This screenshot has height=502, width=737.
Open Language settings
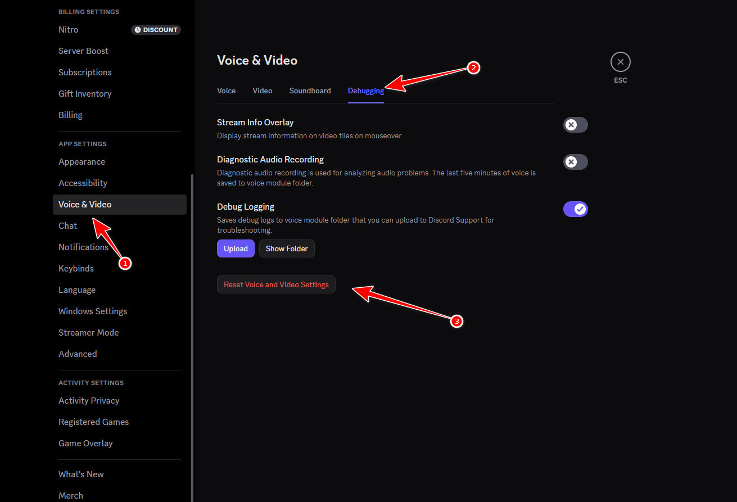click(x=120, y=290)
